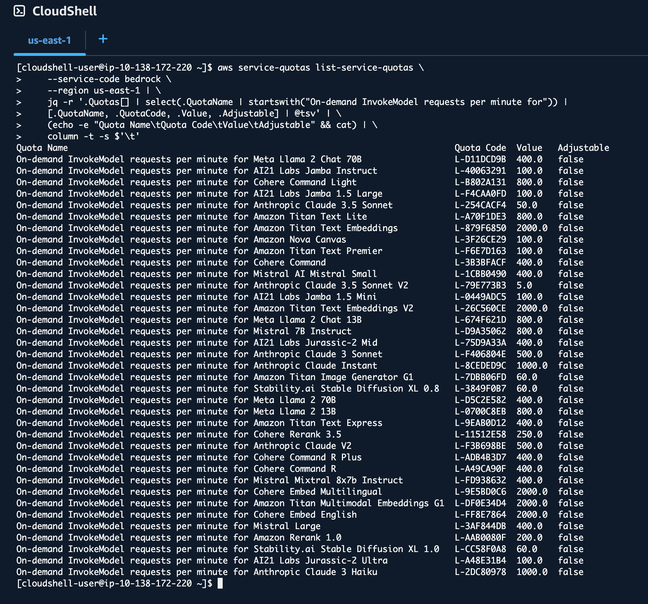
Task: Click value 50.0 for Claude 3.5 Sonnet
Action: (527, 205)
